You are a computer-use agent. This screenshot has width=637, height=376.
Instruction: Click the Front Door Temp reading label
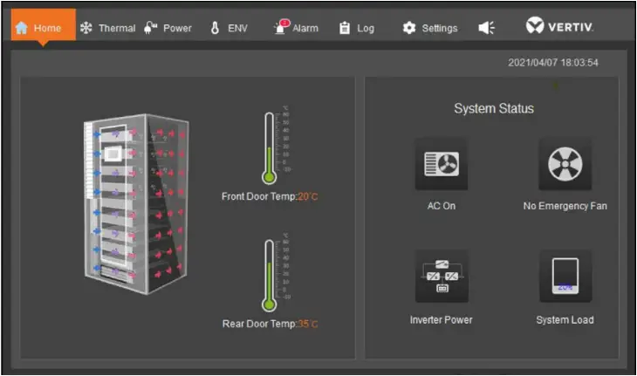270,196
